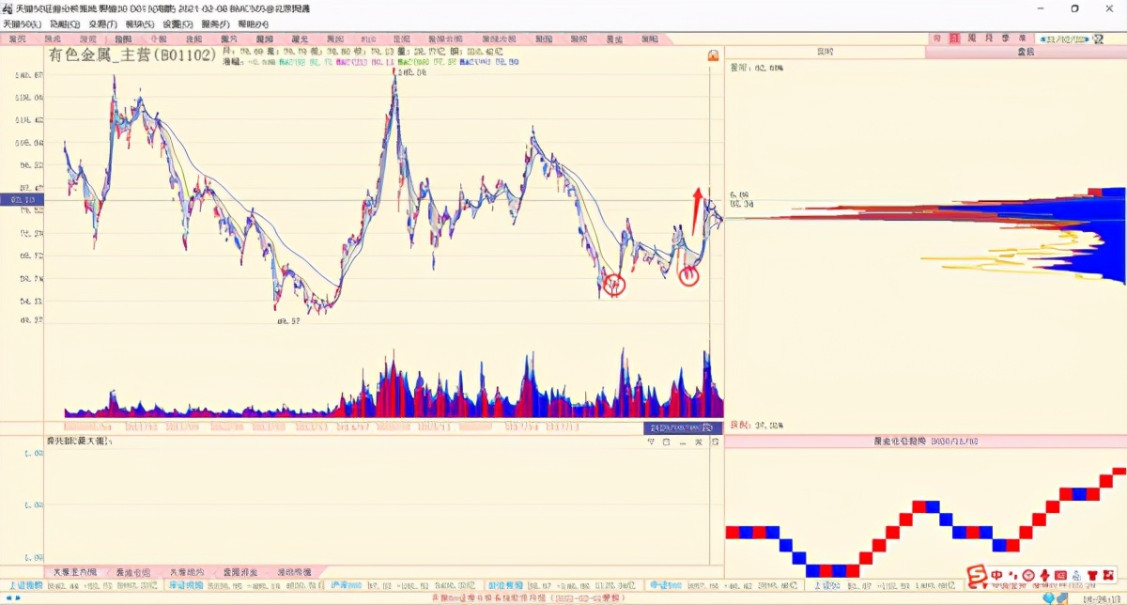Click the orange lock icon at chart's top-right corner
The image size is (1127, 605).
point(713,57)
